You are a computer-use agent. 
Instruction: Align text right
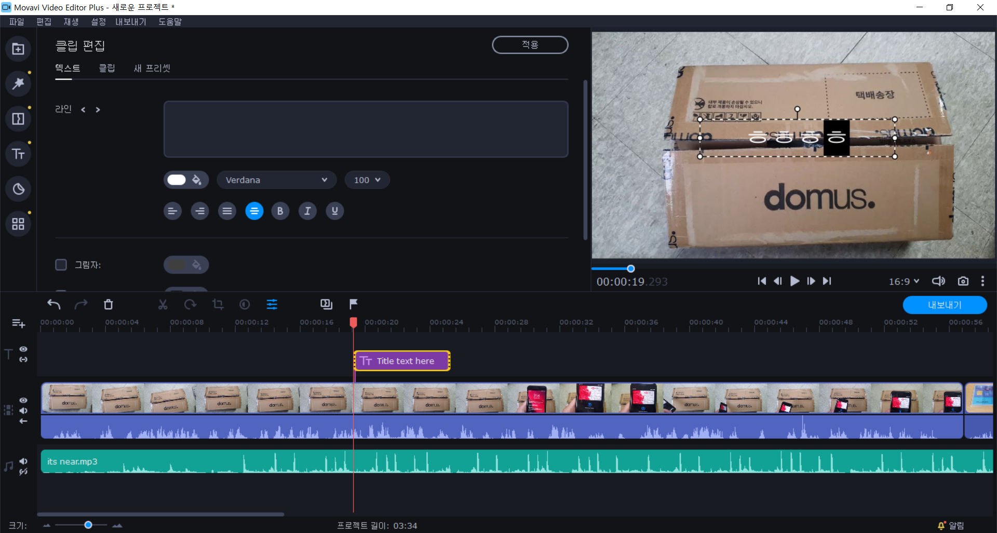click(200, 211)
